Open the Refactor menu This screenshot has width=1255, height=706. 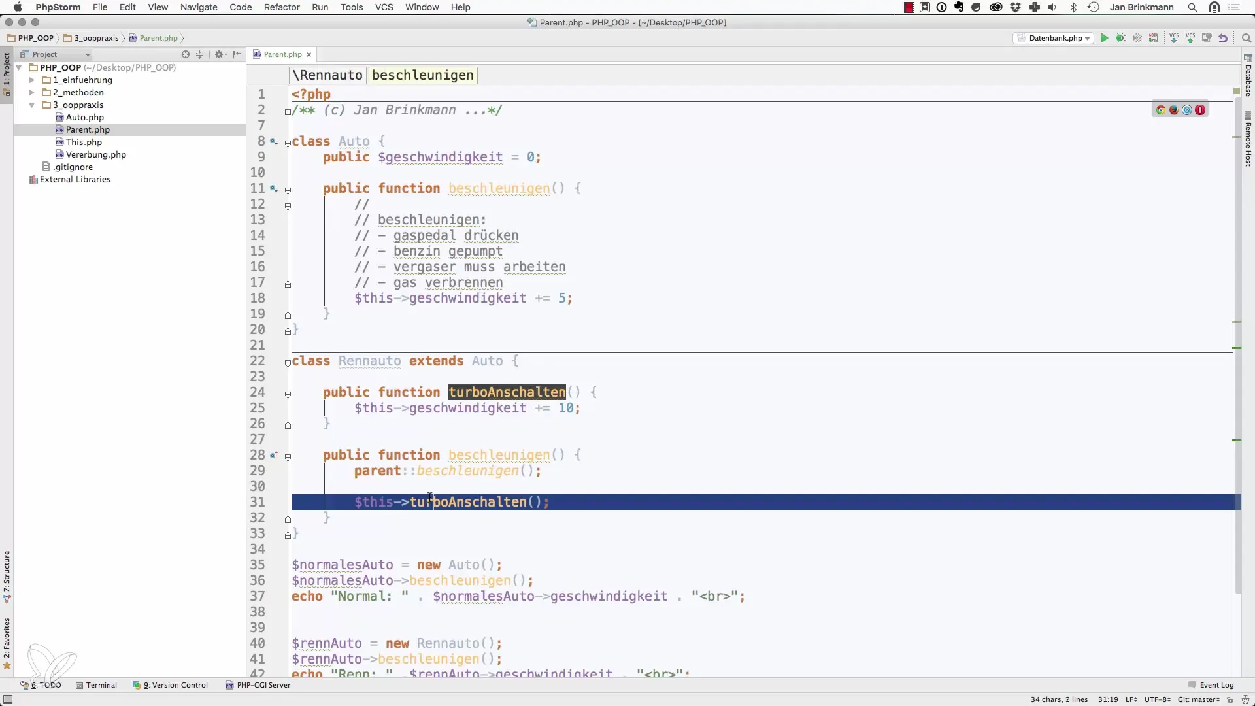pos(282,7)
